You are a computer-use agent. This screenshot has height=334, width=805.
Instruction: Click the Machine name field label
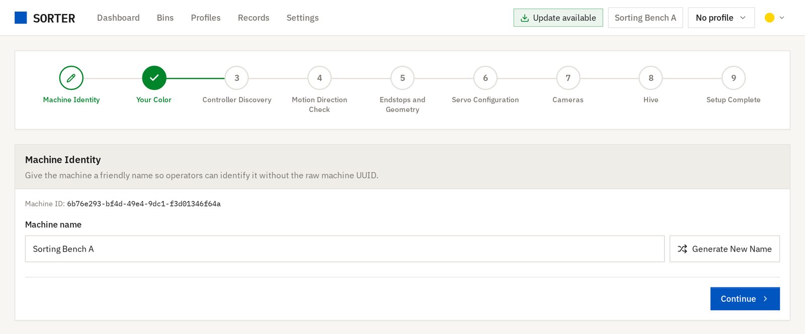coord(53,225)
